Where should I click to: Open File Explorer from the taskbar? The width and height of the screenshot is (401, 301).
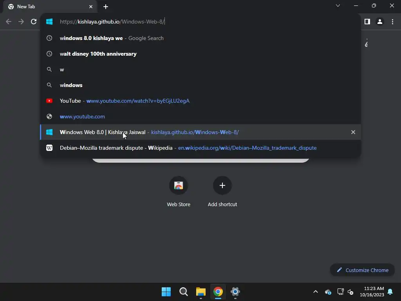(x=201, y=292)
